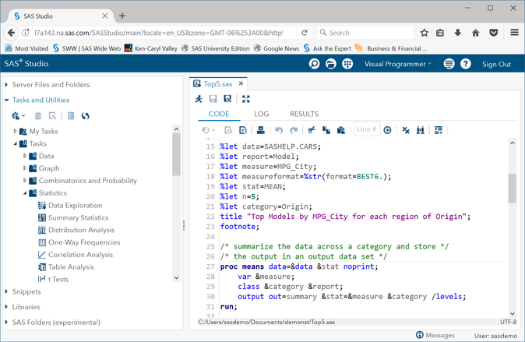
Task: Run the program with the running man icon
Action: (199, 99)
